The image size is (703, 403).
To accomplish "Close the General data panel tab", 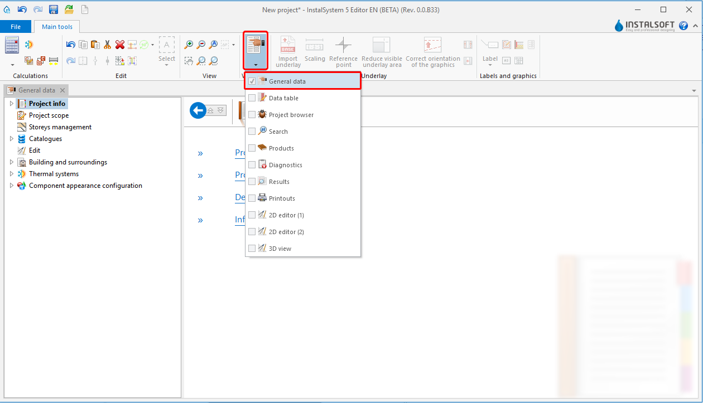I will coord(62,90).
